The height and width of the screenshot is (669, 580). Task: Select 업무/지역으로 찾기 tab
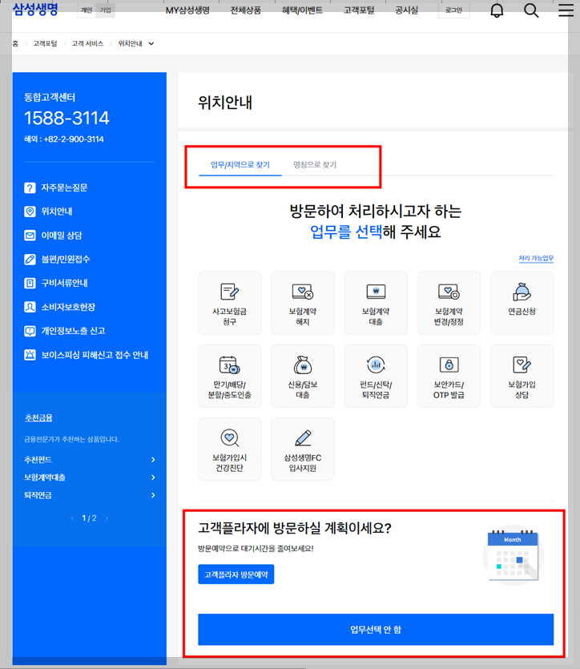coord(240,165)
